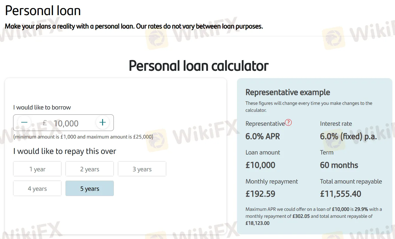Click the 6.0% (fixed) p.a. interest rate
The width and height of the screenshot is (395, 239).
tap(348, 136)
